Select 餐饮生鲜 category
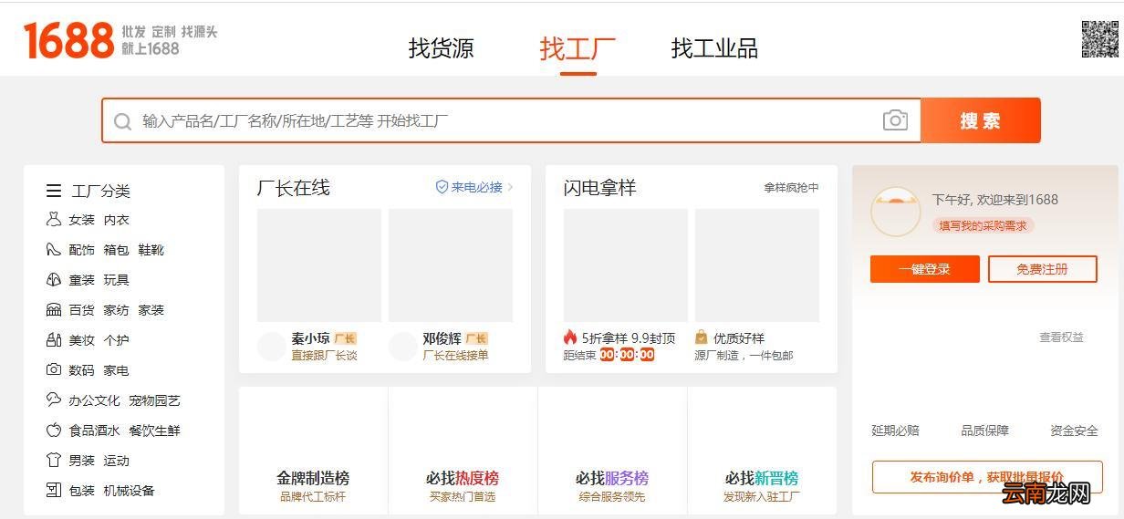 tap(155, 431)
